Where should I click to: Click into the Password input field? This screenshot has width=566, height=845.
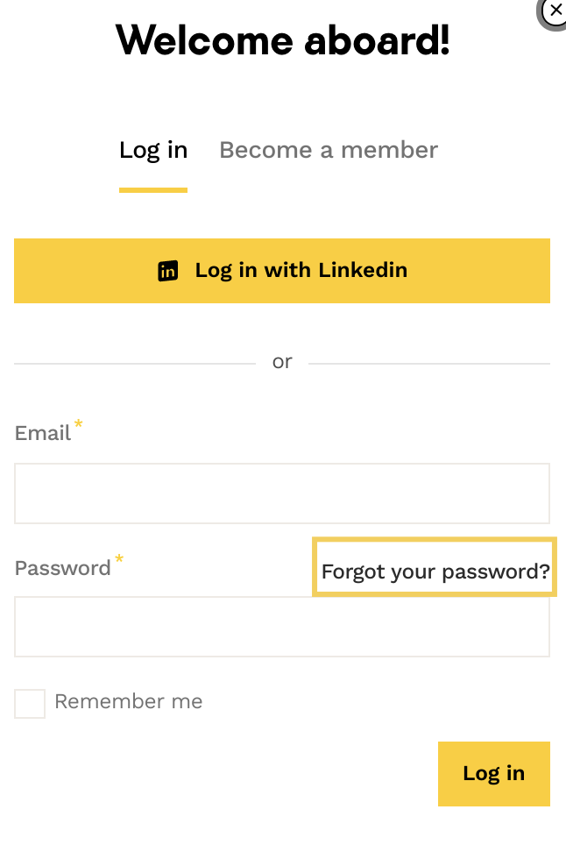tap(281, 628)
